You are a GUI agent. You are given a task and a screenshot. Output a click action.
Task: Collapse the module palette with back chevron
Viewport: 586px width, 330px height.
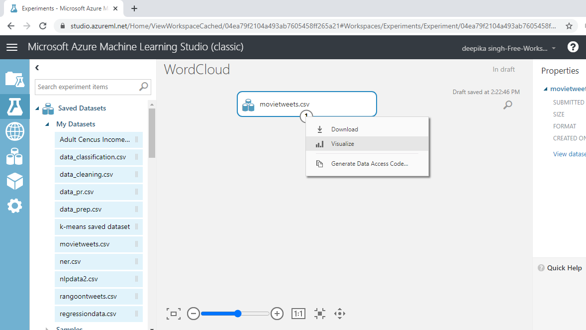pyautogui.click(x=37, y=68)
